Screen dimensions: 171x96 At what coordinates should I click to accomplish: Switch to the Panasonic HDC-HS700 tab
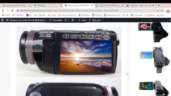(109, 6)
